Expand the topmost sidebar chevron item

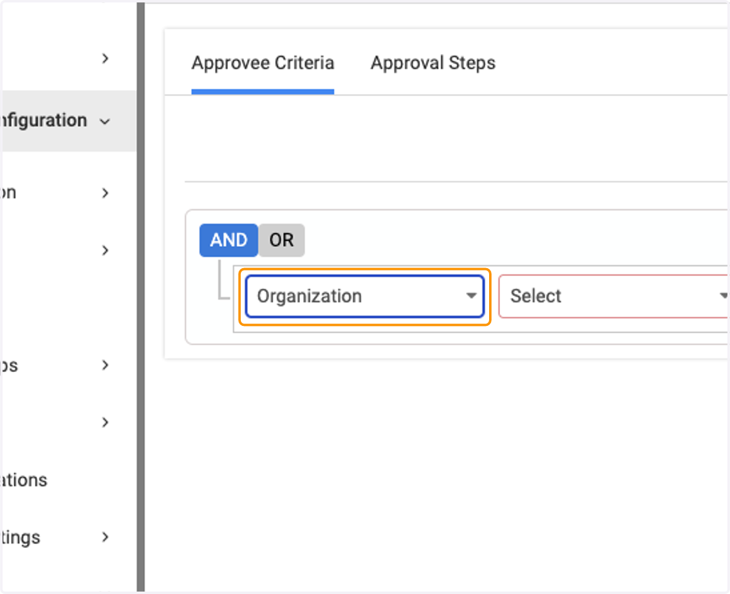click(x=105, y=58)
